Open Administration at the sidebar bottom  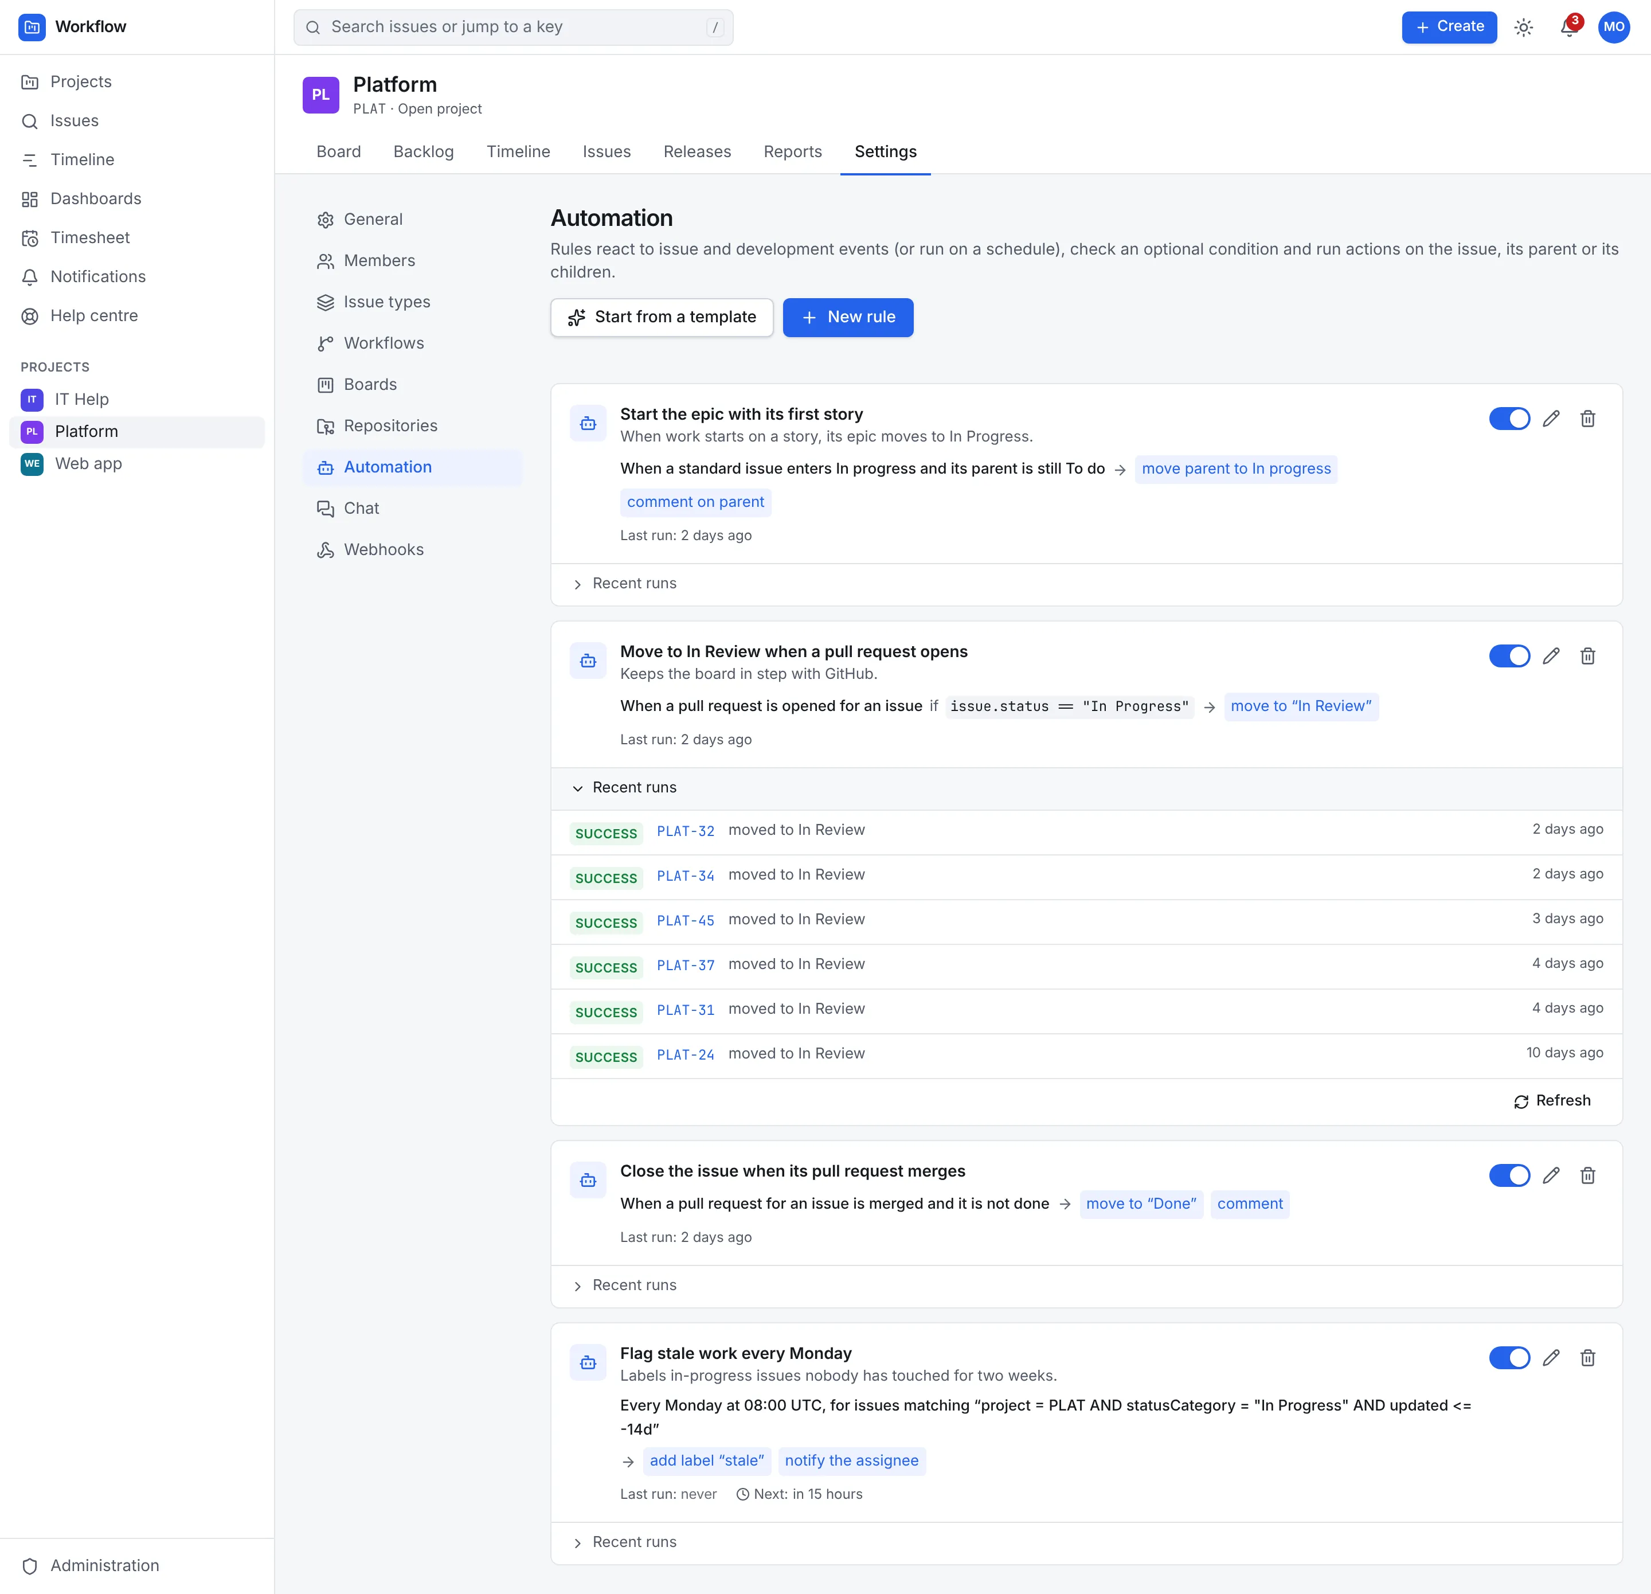click(136, 1565)
